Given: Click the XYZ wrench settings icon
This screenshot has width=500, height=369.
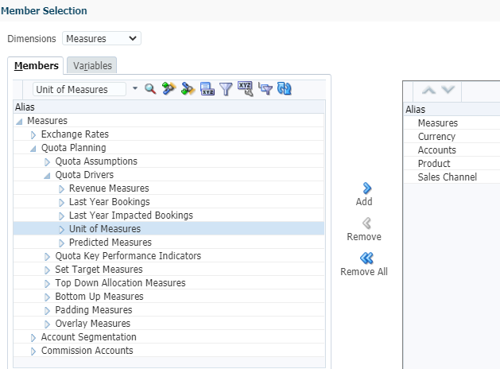Looking at the screenshot, I should pos(245,88).
